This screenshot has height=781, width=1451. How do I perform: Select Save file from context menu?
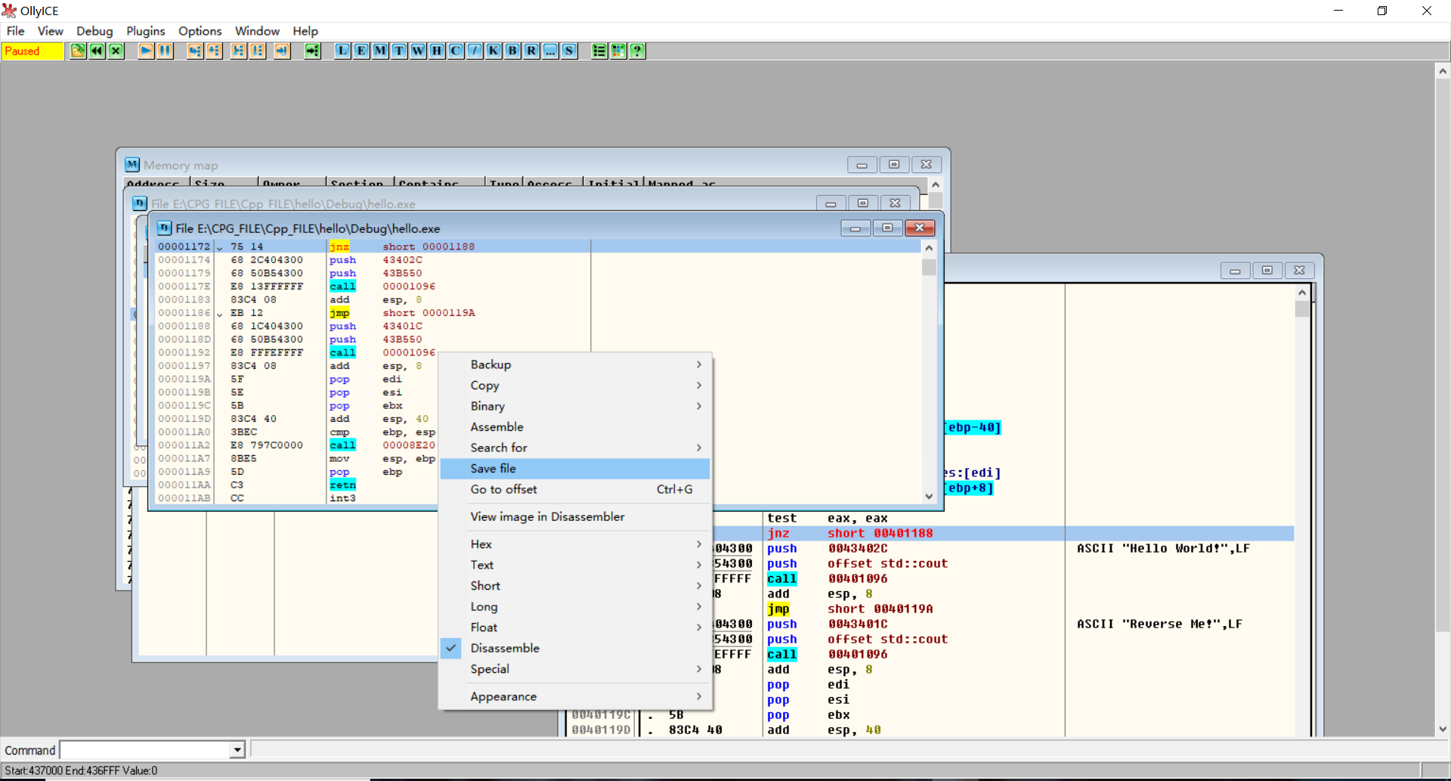click(493, 469)
